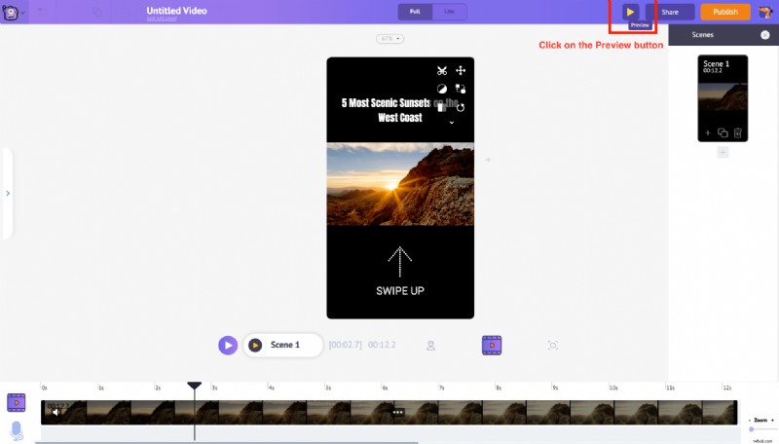Image resolution: width=779 pixels, height=444 pixels.
Task: Click the video clip strip in timeline
Action: (x=389, y=412)
